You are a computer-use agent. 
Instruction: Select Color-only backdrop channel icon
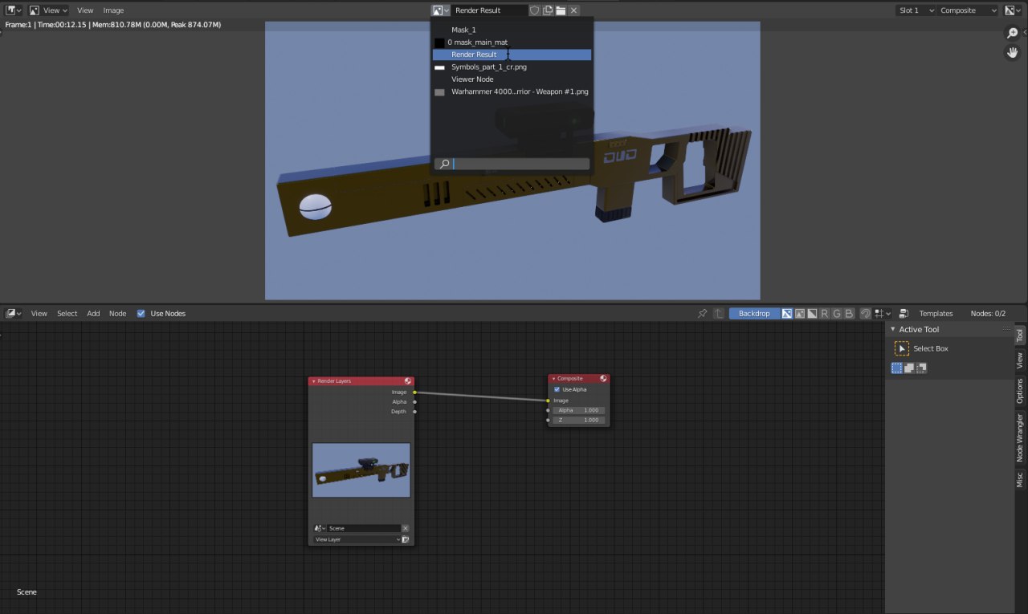[x=800, y=314]
